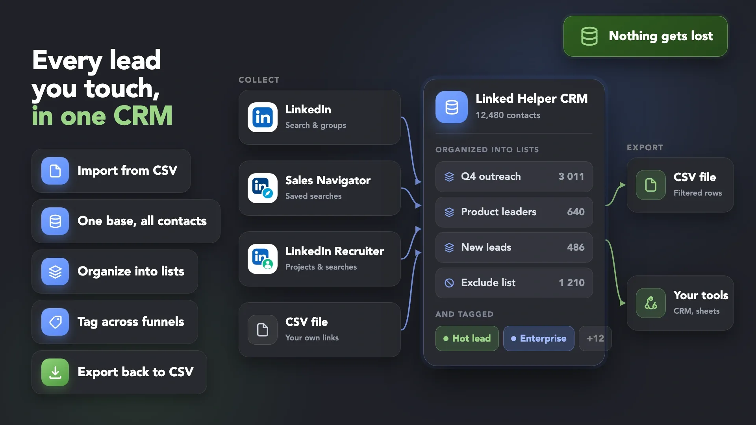
Task: Expand the +12 more tags chip
Action: (x=595, y=338)
